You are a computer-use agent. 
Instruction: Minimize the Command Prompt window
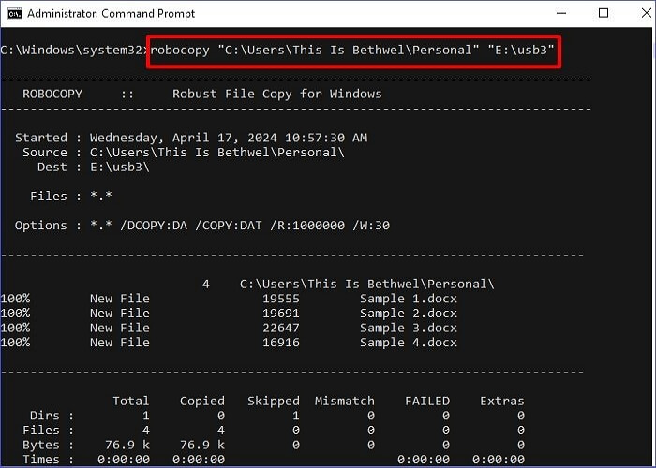(x=560, y=14)
